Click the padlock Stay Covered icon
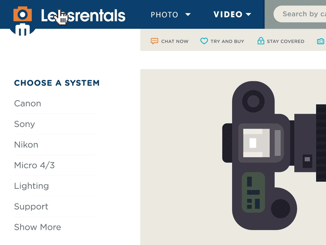Image resolution: width=326 pixels, height=245 pixels. click(x=261, y=41)
